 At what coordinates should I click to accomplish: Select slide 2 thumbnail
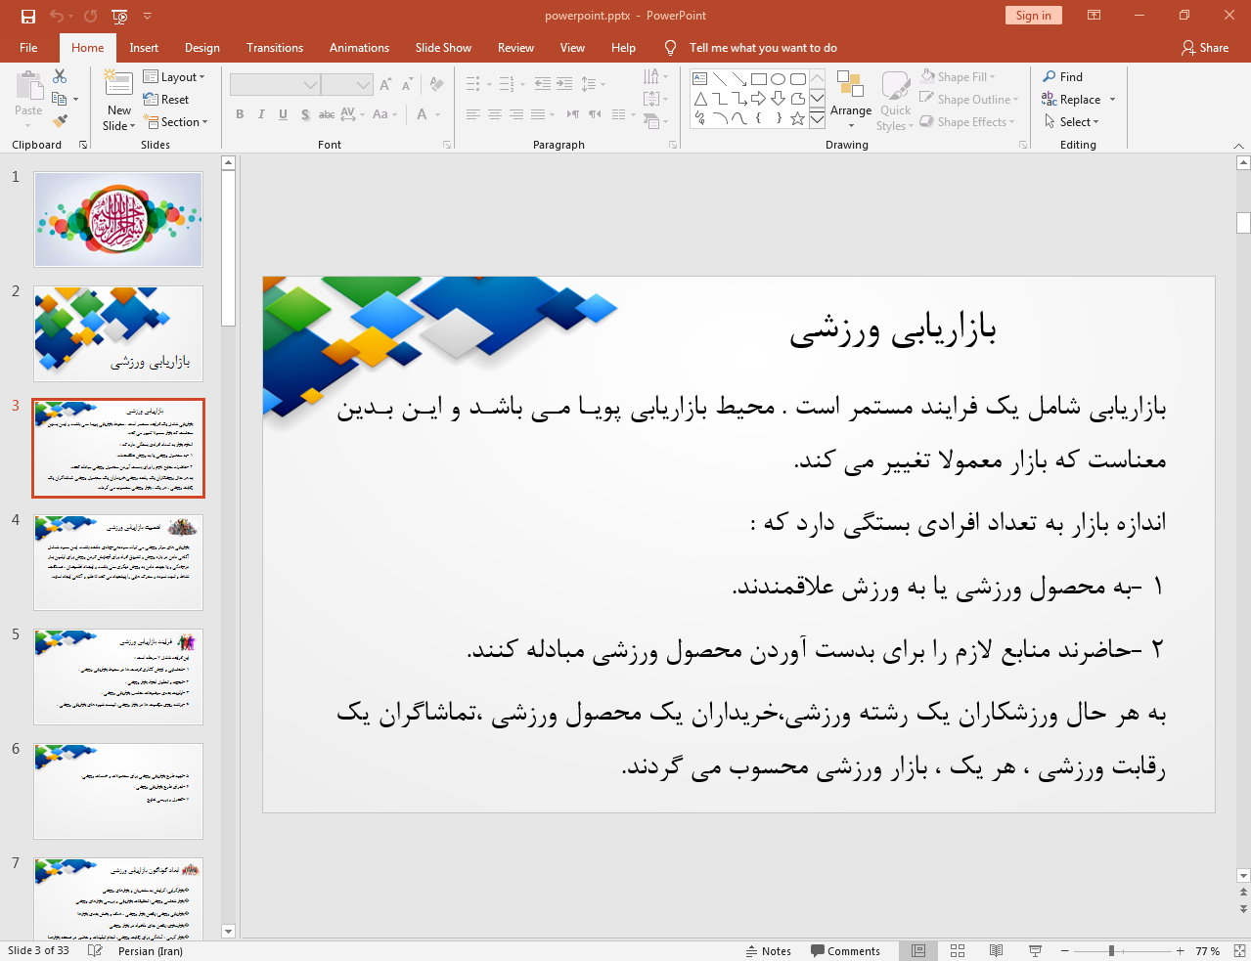click(118, 333)
